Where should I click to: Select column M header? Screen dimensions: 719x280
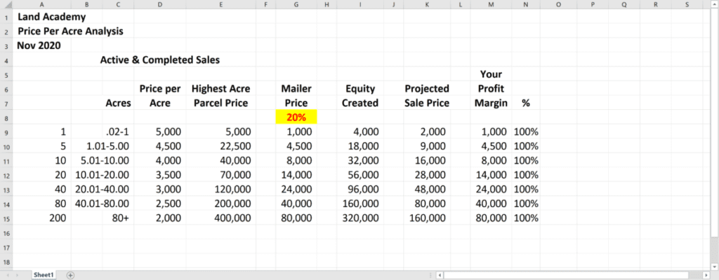tap(490, 4)
